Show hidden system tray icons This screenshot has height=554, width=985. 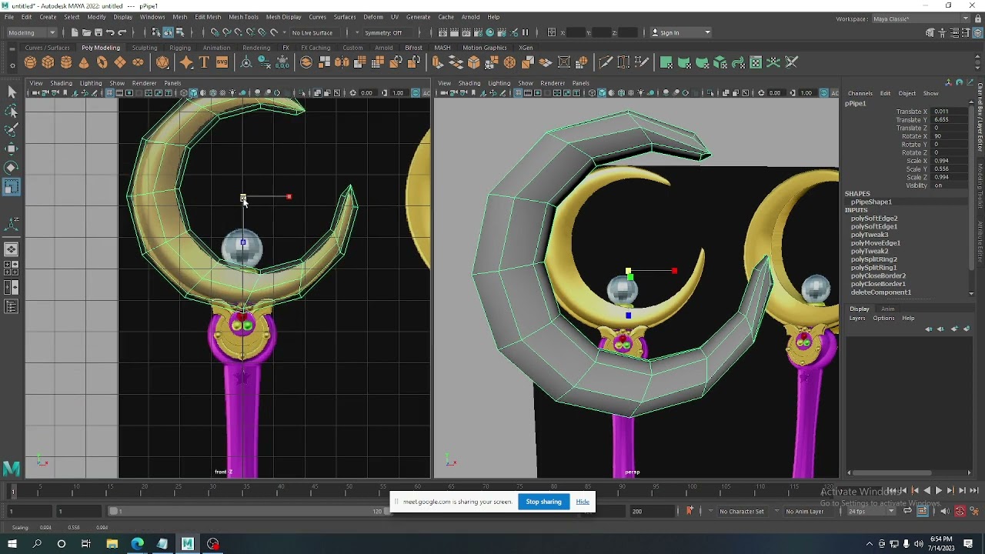tap(870, 544)
